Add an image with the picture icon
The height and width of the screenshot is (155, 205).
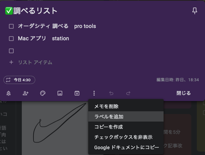pos(60,93)
